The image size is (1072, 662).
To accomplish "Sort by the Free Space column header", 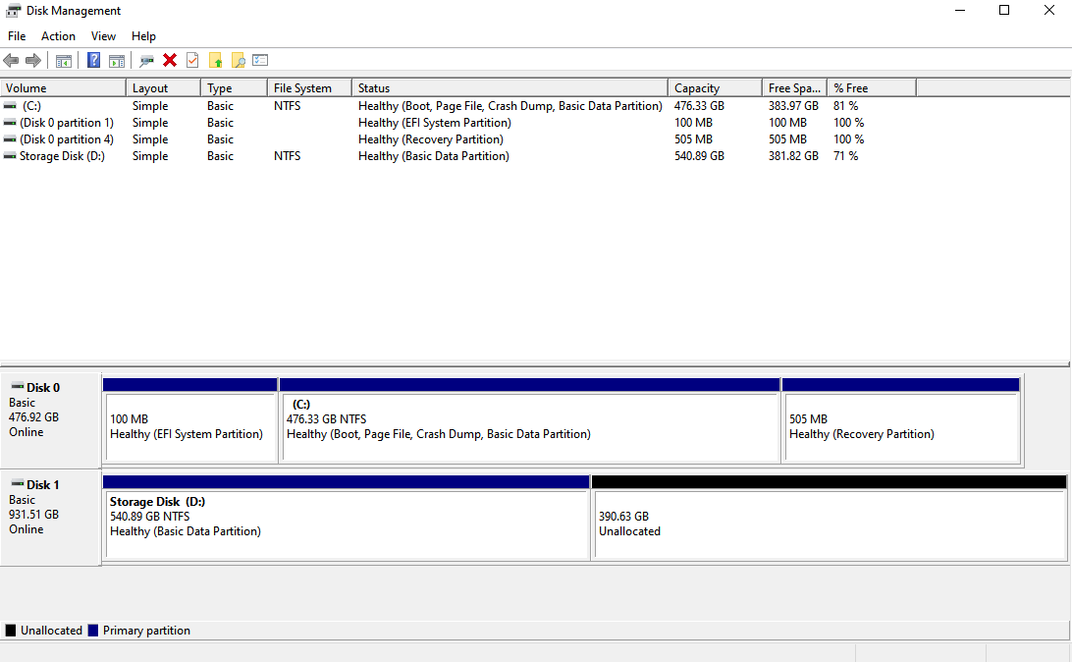I will pos(794,88).
